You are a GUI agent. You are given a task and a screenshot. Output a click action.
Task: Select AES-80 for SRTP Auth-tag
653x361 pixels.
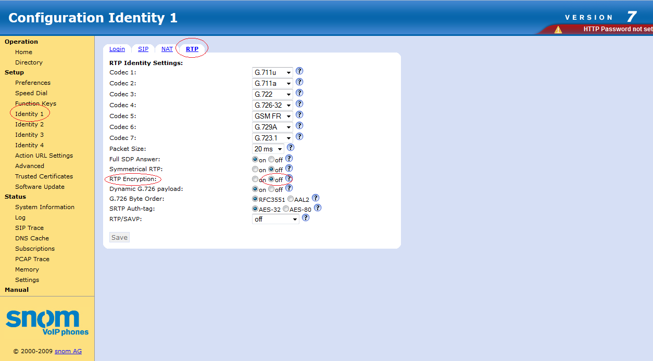[286, 209]
